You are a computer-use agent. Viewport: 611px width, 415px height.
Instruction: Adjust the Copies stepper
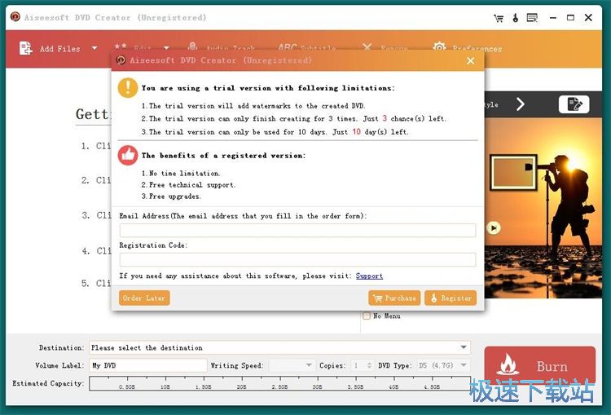point(369,365)
